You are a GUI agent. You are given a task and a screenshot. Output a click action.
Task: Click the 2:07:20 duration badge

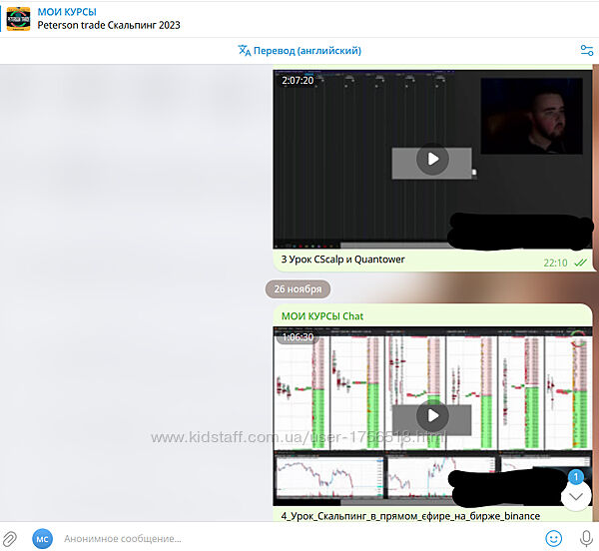click(298, 80)
